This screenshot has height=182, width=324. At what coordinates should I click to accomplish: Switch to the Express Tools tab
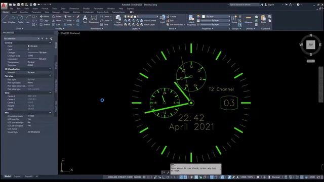click(x=102, y=12)
